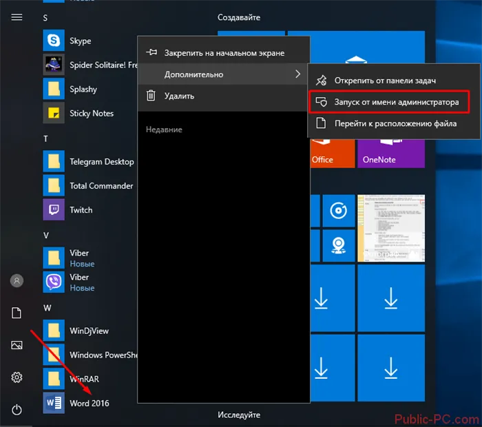Click the Создавайте group heading
The width and height of the screenshot is (482, 427).
pos(238,17)
